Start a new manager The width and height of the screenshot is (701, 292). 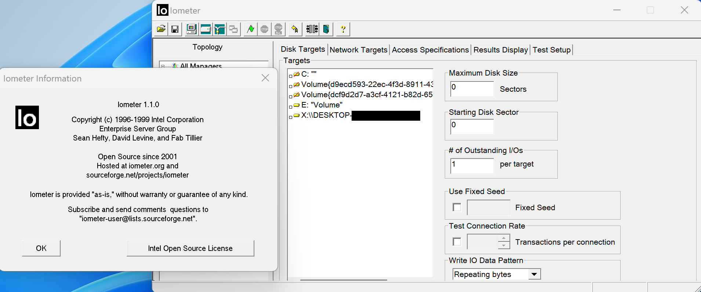click(x=191, y=29)
